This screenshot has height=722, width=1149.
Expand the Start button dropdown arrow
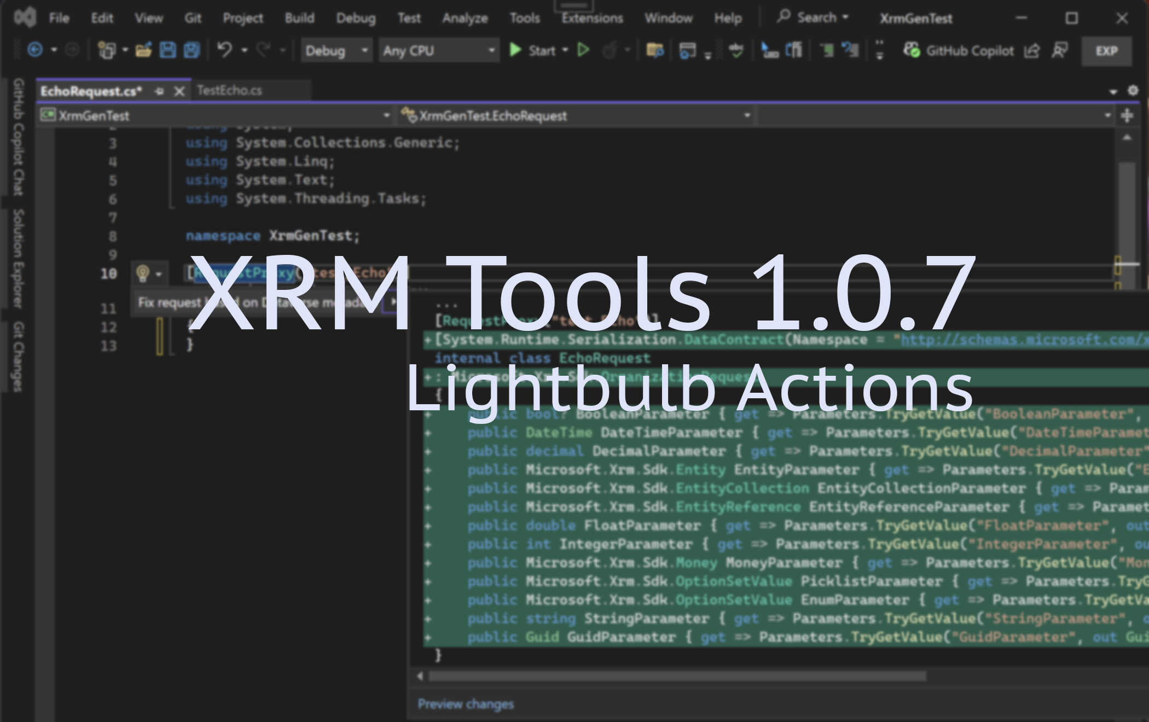[565, 51]
